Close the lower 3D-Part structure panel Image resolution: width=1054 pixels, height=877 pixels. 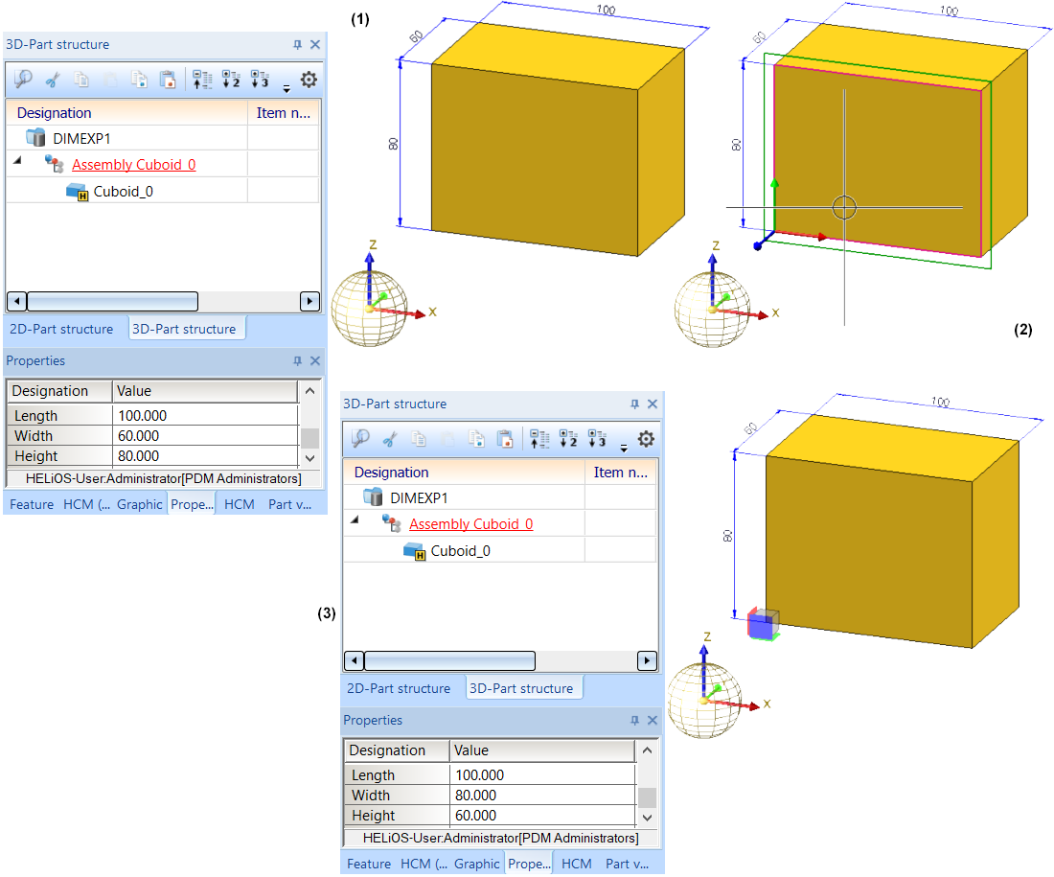point(653,404)
